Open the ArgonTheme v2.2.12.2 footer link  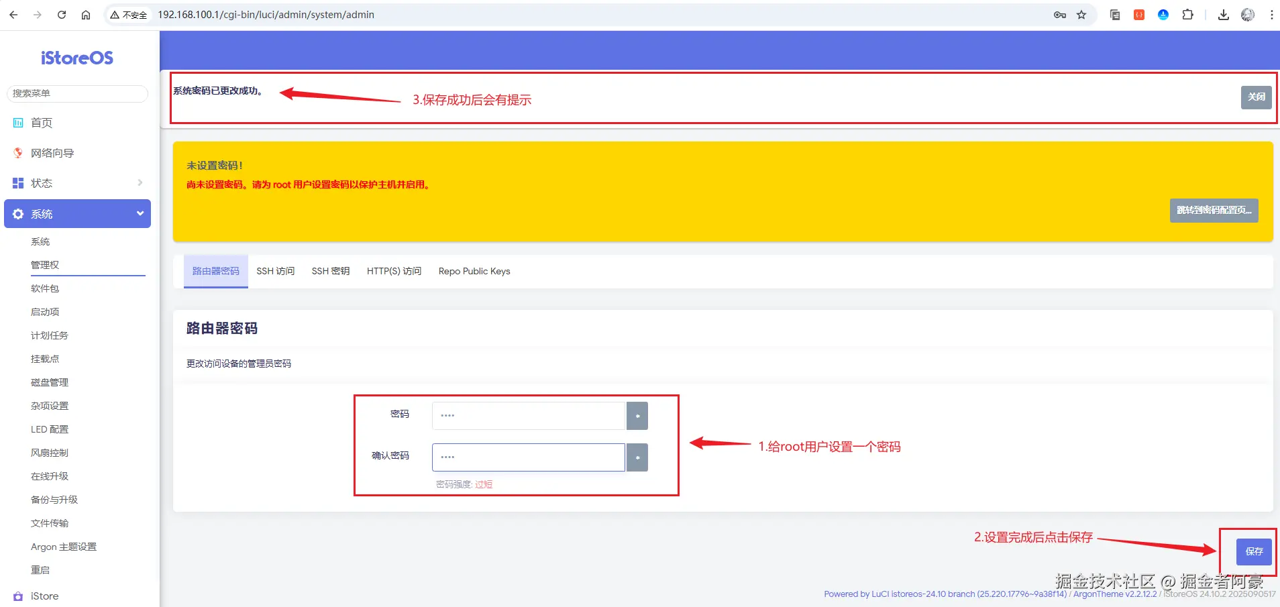coord(1115,594)
